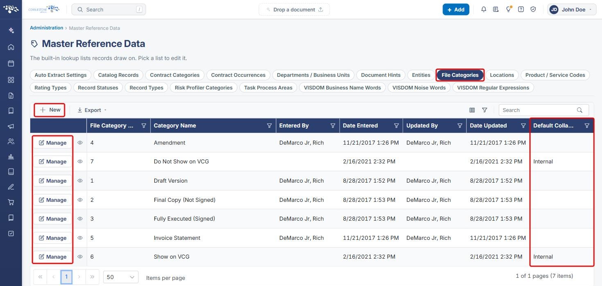Go to the next page of results

(79, 277)
